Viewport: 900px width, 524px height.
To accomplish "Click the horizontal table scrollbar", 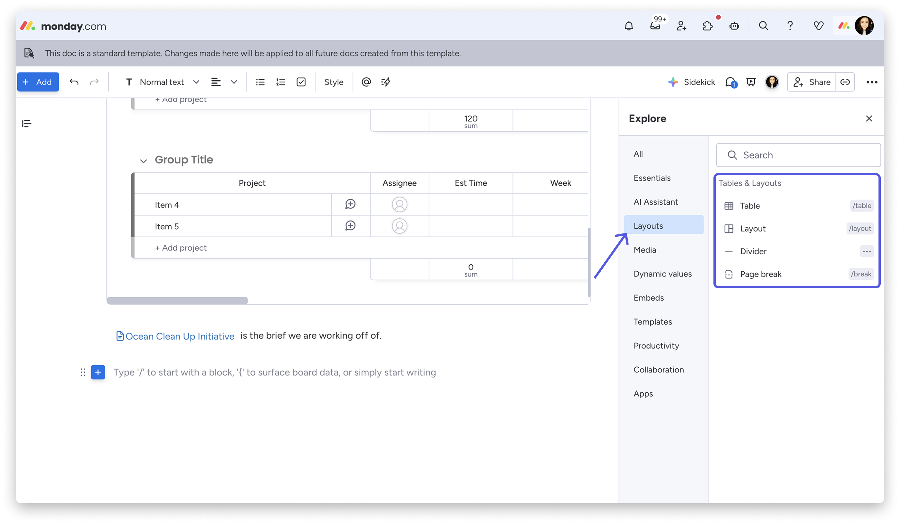I will point(177,301).
